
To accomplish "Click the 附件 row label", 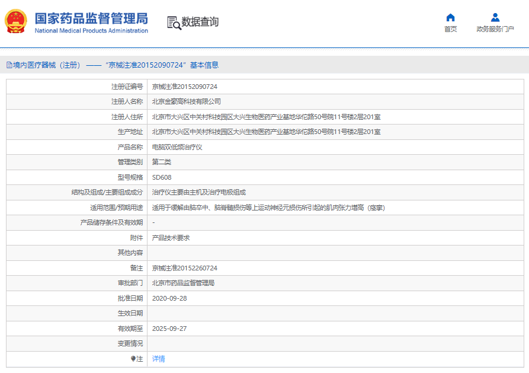I will (x=137, y=238).
